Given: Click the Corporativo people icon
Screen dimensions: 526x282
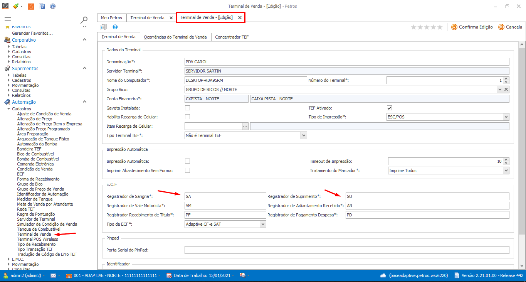Looking at the screenshot, I should [7, 40].
